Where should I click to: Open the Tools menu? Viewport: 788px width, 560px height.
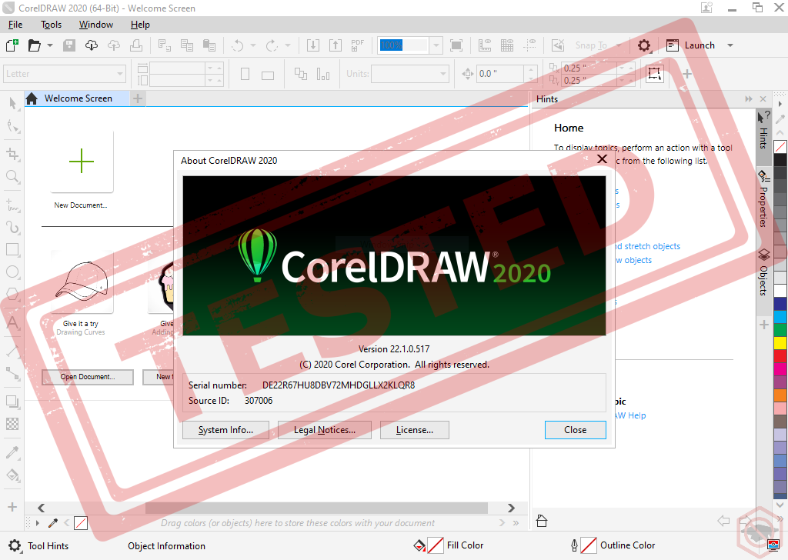coord(51,25)
